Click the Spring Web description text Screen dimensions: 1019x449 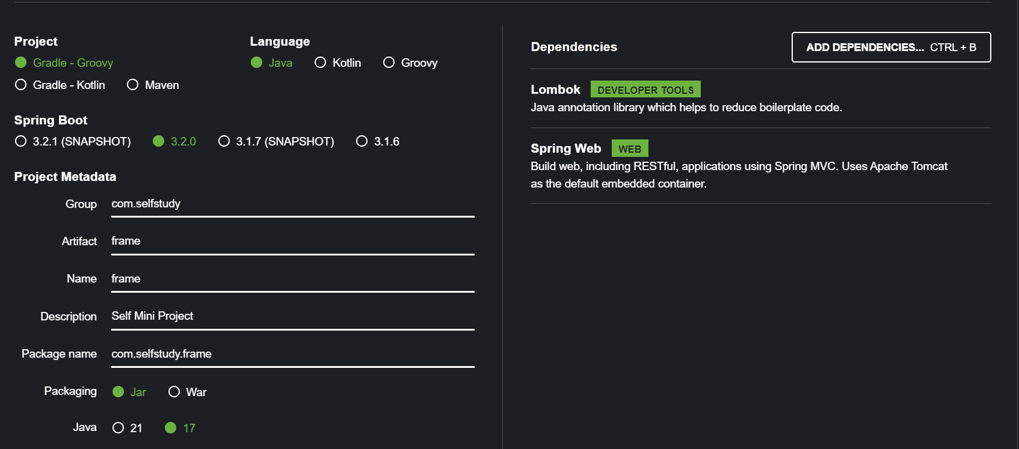click(x=739, y=175)
